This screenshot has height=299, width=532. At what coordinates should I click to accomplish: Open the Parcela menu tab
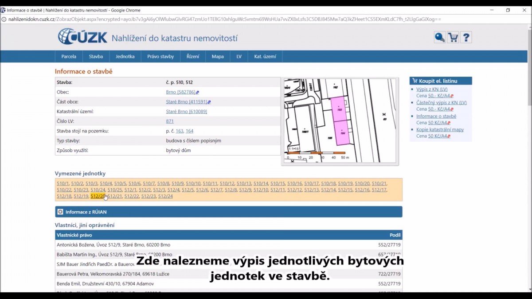point(69,56)
